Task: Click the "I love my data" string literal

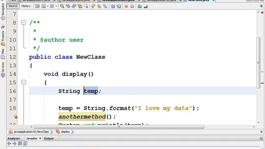Action: (x=163, y=108)
